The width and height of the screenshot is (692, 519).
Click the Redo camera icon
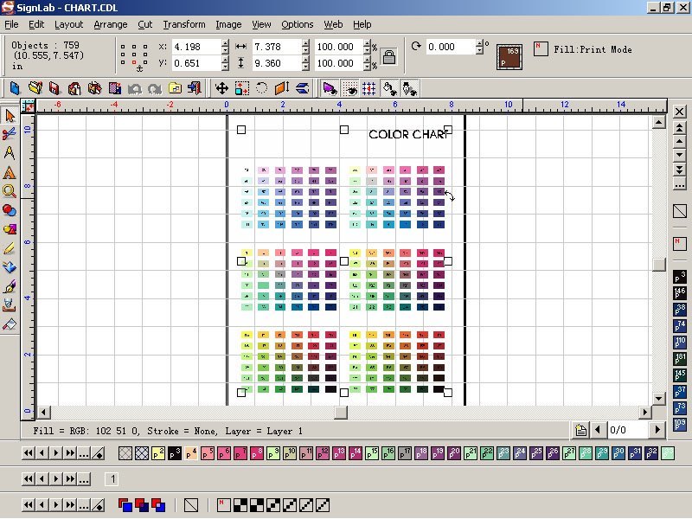coord(155,89)
